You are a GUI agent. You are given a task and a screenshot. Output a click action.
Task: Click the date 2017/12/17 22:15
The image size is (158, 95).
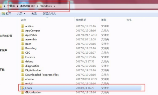point(86,35)
